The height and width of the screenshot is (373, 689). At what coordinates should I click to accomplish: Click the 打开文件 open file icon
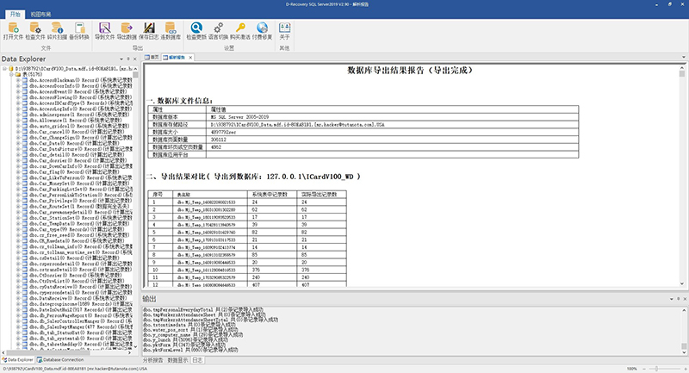[13, 31]
